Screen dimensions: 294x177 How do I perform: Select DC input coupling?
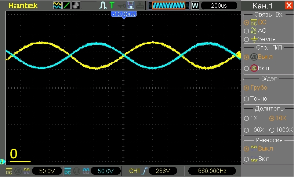[x=255, y=22]
